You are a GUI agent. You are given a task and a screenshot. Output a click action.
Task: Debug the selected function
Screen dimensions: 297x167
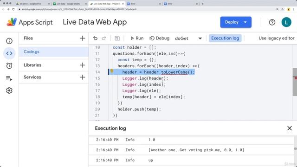tap(159, 38)
